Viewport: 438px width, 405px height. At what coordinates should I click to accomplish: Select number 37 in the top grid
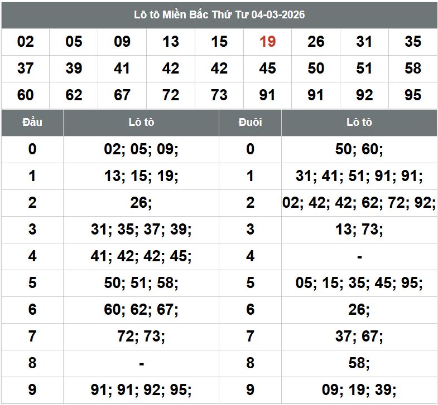point(26,69)
